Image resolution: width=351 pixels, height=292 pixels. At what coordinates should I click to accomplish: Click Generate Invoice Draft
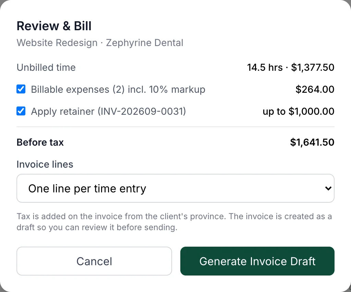click(x=257, y=261)
